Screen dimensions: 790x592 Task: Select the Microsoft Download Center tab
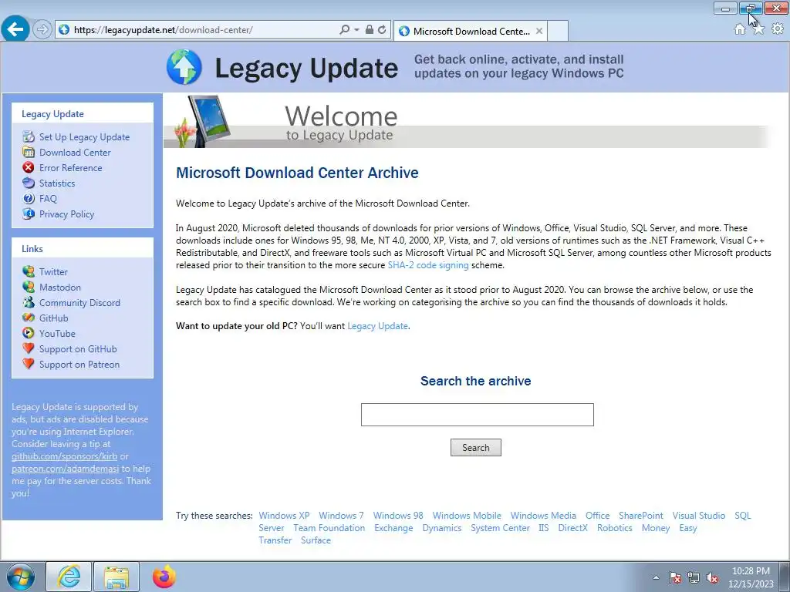[470, 31]
